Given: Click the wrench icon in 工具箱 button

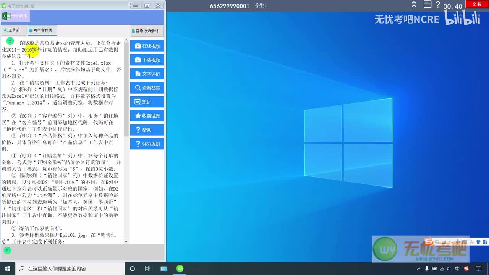Looking at the screenshot, I should (5, 31).
